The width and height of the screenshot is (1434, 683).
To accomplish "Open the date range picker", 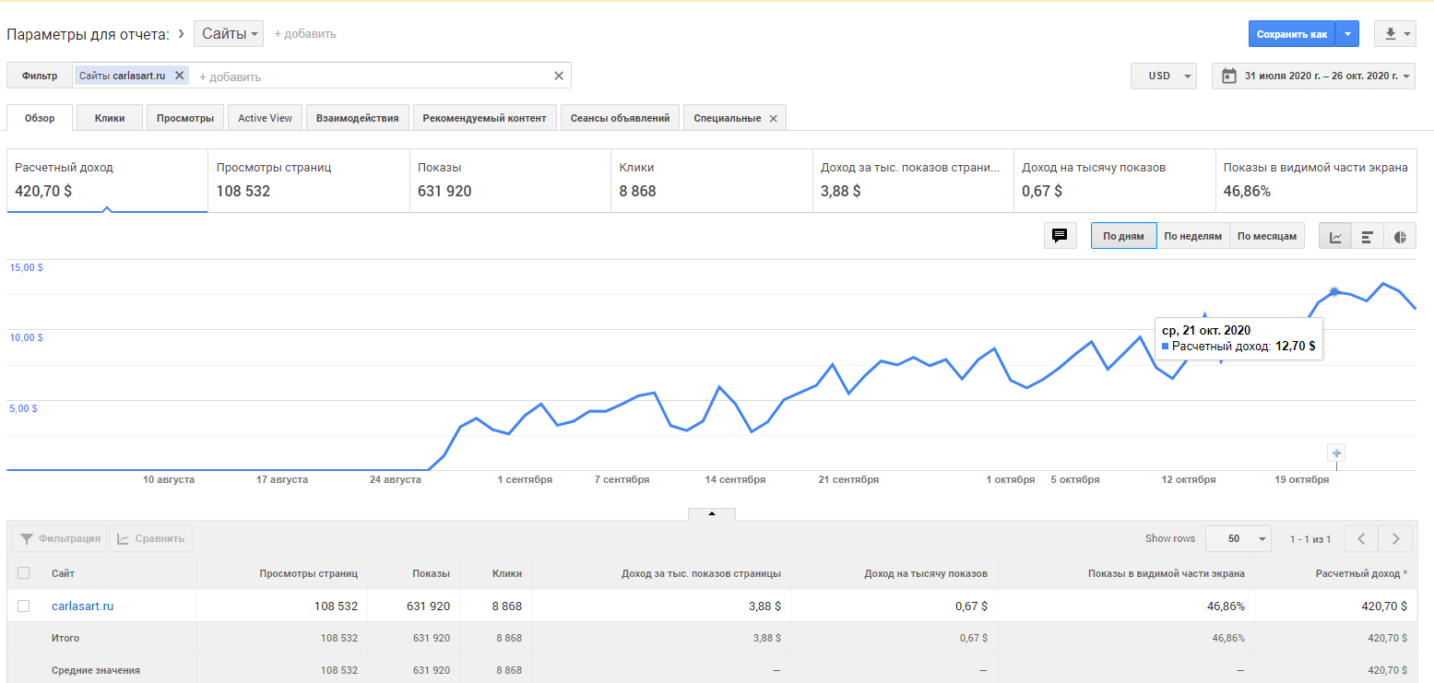I will point(1313,76).
